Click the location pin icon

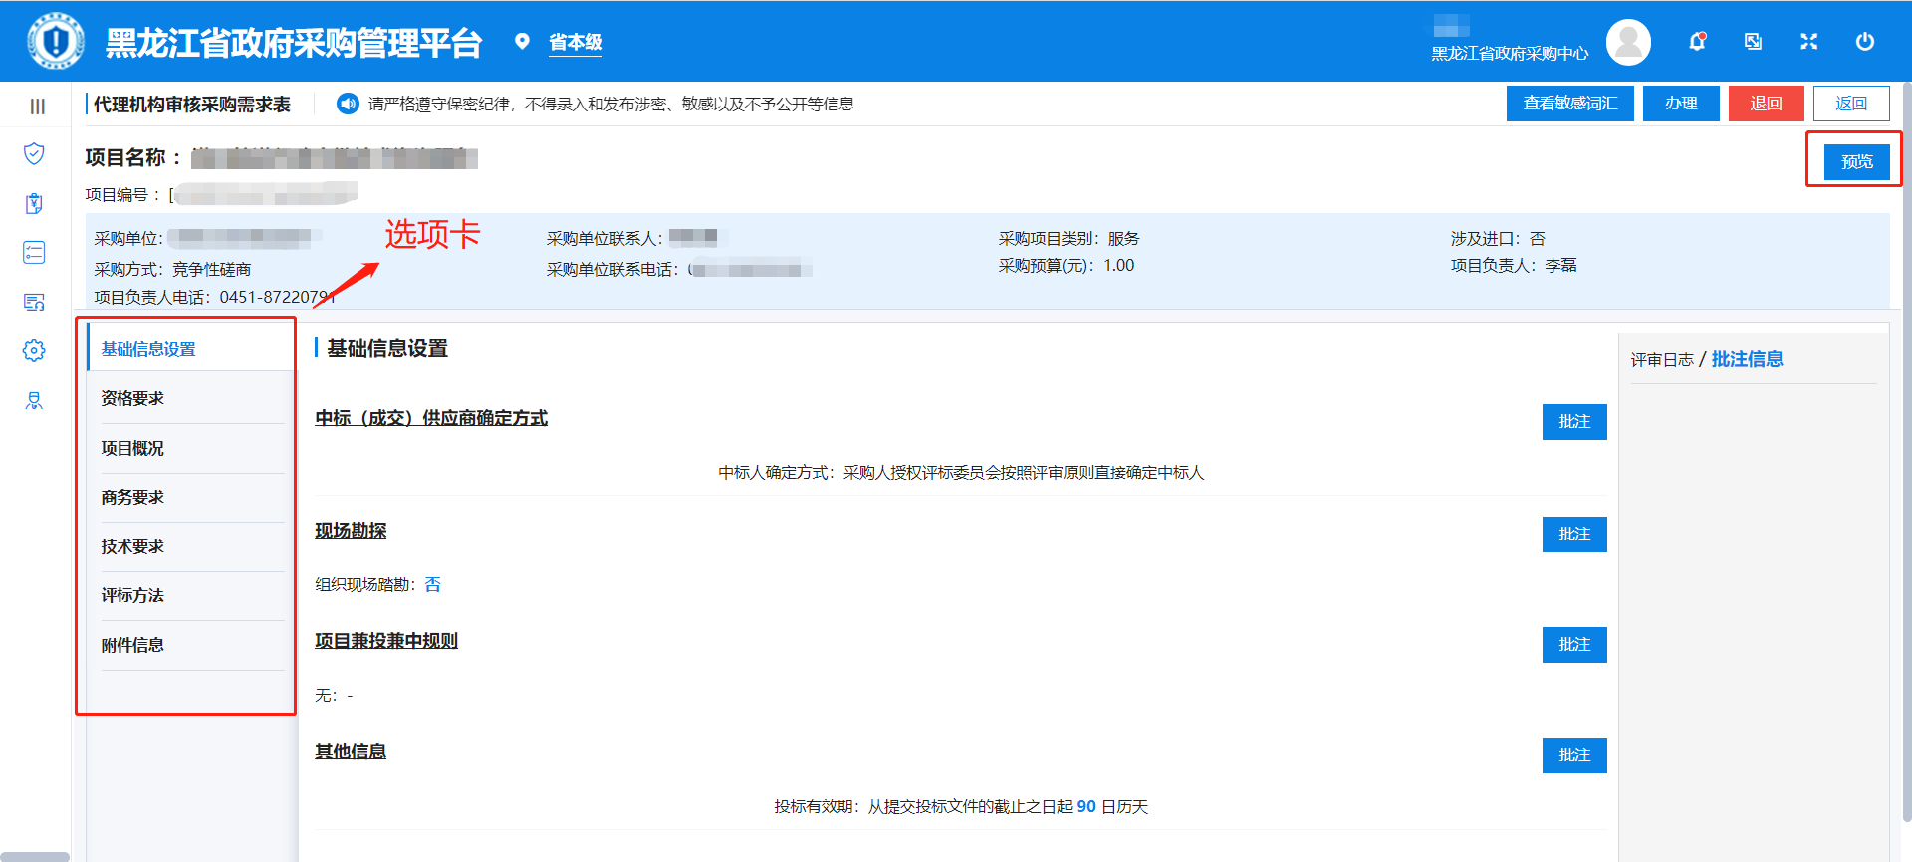(x=521, y=41)
